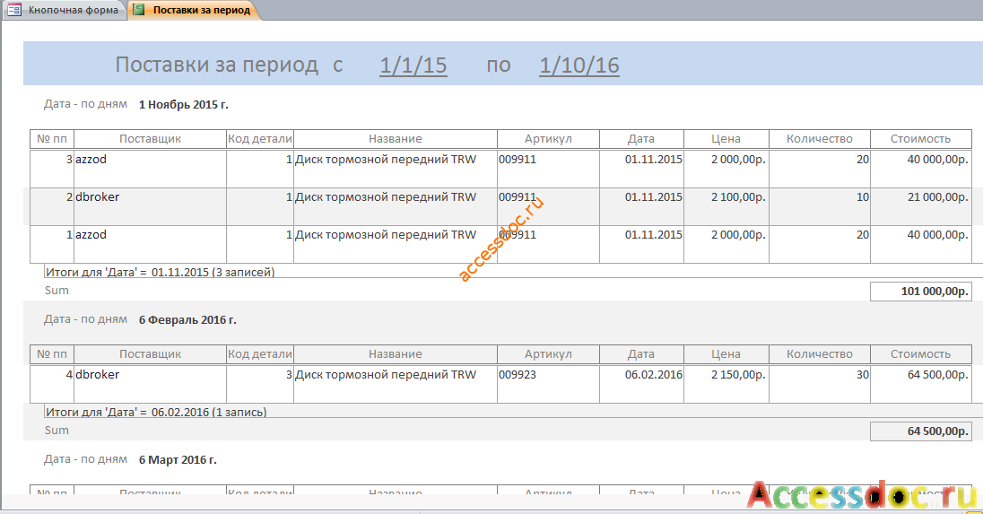
Task: Click the report title Поставки за период
Action: tap(217, 65)
